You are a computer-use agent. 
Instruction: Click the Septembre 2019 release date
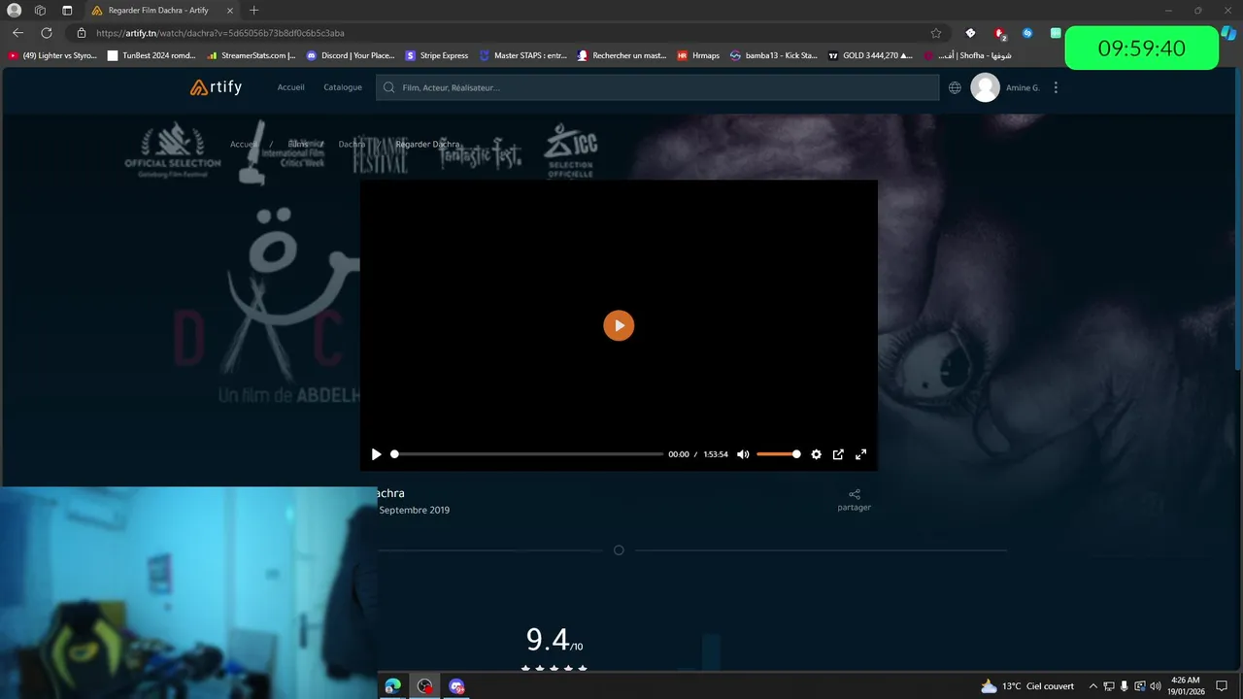tap(414, 510)
